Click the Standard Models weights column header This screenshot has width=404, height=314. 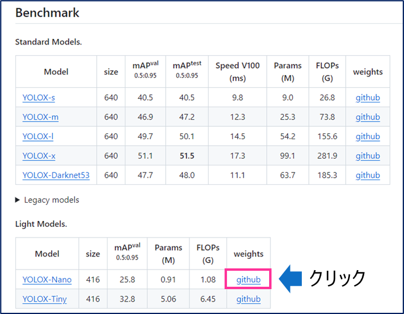click(x=368, y=72)
